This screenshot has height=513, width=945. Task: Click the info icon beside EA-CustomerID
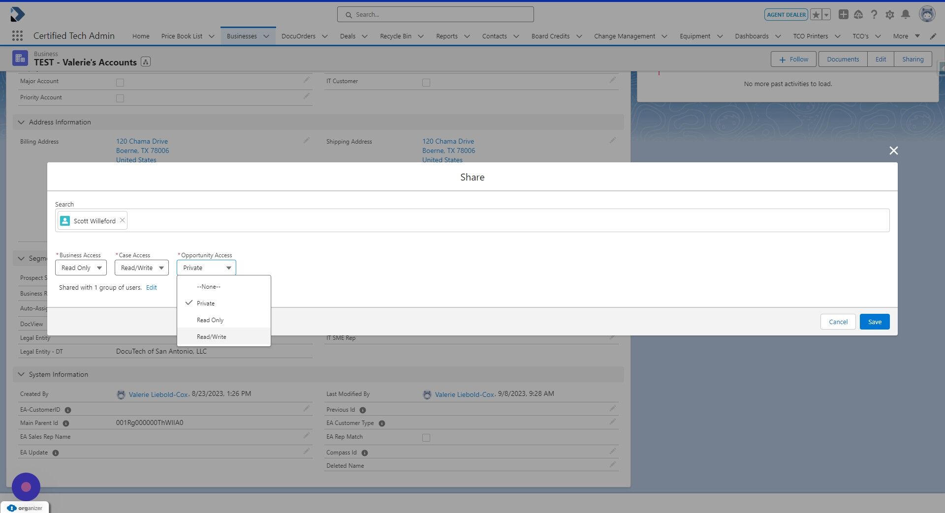coord(67,410)
